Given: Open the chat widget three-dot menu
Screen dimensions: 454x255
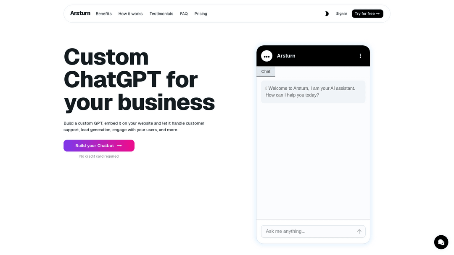Looking at the screenshot, I should tap(360, 56).
